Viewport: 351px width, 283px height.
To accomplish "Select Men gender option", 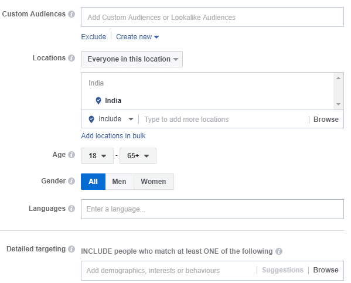I will pos(120,182).
